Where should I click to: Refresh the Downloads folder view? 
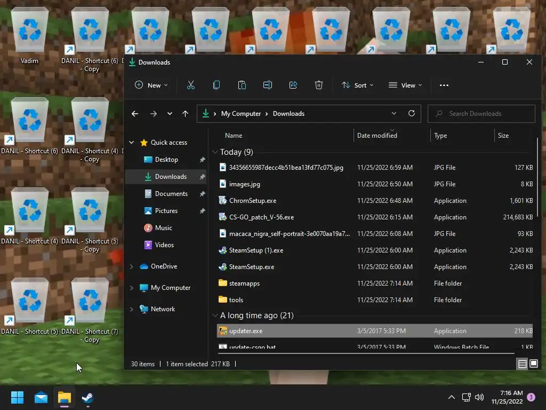coord(411,113)
